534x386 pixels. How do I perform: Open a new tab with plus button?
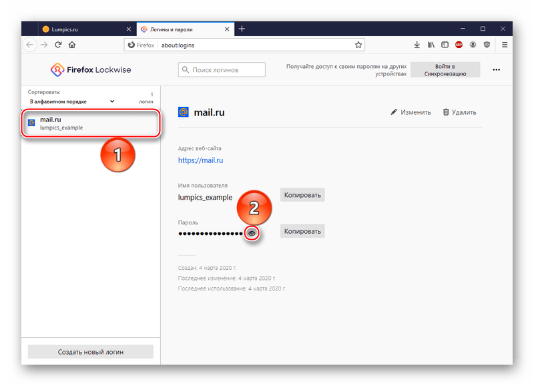tap(242, 29)
